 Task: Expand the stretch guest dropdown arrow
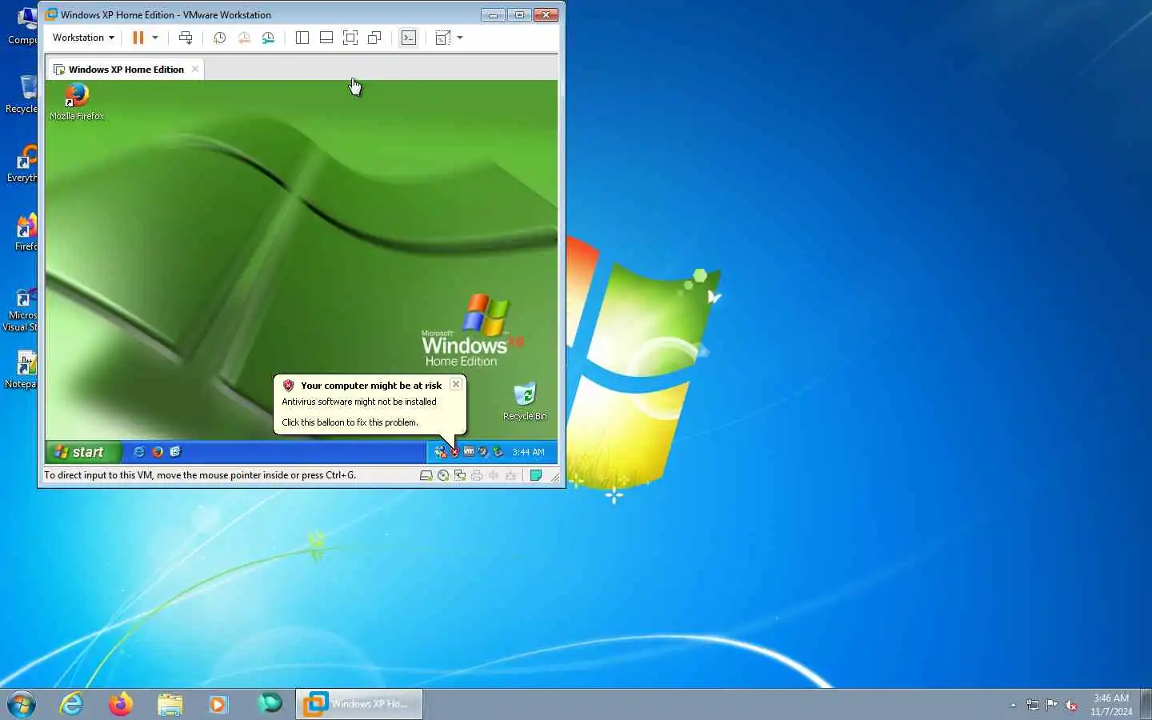(460, 38)
